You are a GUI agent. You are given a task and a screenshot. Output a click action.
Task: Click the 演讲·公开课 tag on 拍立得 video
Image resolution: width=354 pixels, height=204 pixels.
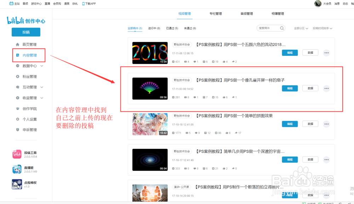point(181,187)
